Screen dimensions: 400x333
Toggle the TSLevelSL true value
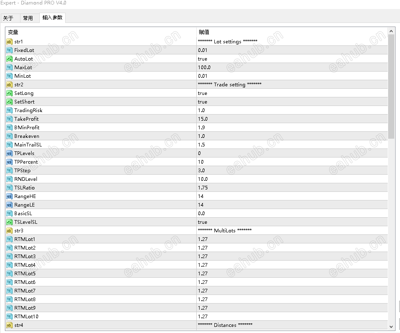tap(202, 222)
